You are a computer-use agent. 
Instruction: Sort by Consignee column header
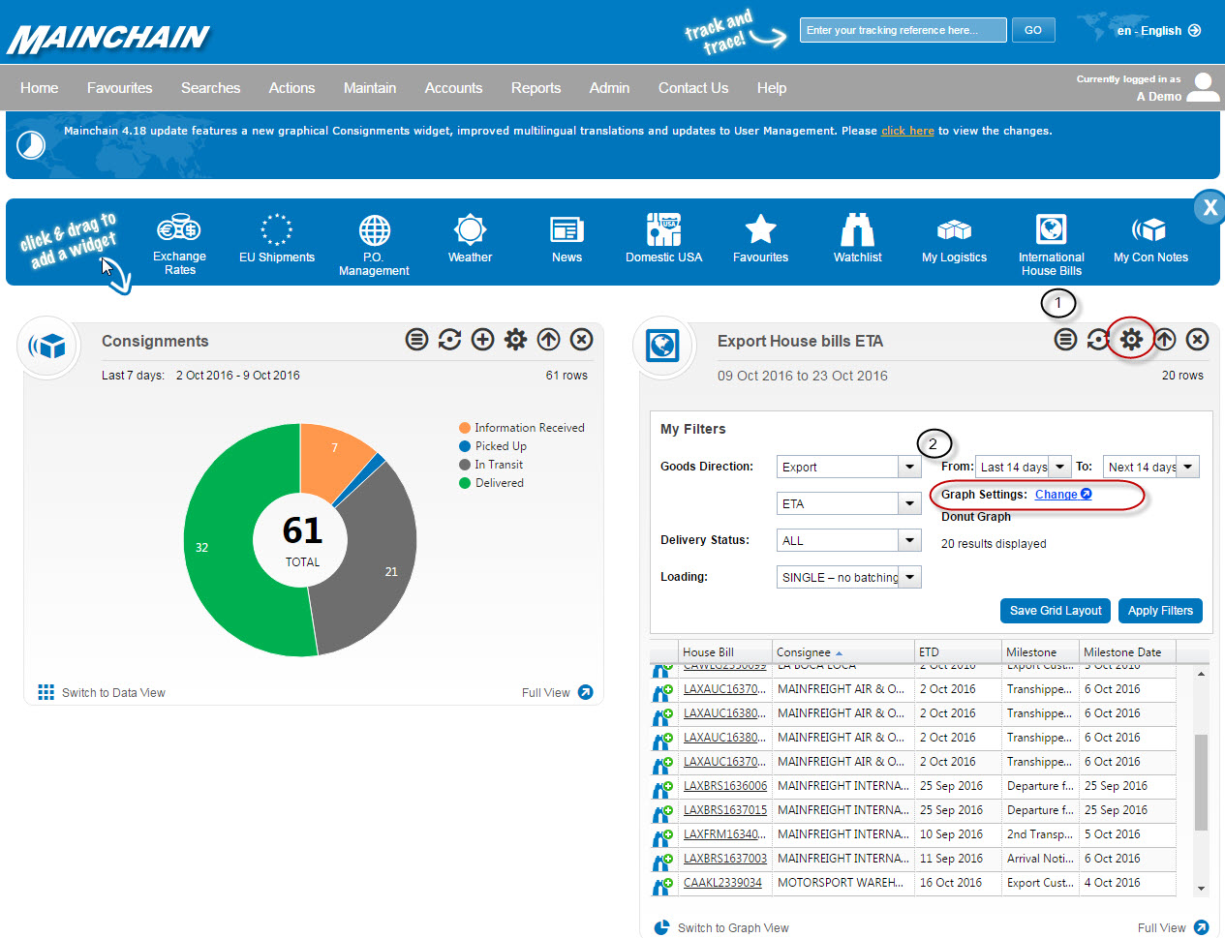(x=843, y=651)
